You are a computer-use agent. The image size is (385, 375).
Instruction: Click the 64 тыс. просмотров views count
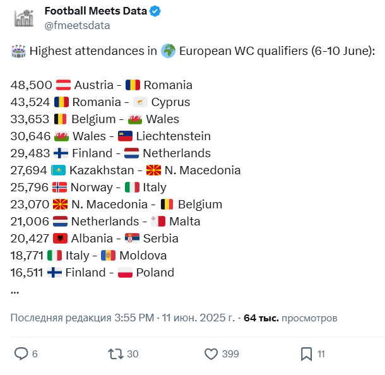click(x=290, y=318)
